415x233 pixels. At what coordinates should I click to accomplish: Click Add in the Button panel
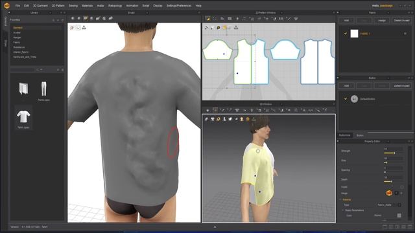(x=346, y=85)
